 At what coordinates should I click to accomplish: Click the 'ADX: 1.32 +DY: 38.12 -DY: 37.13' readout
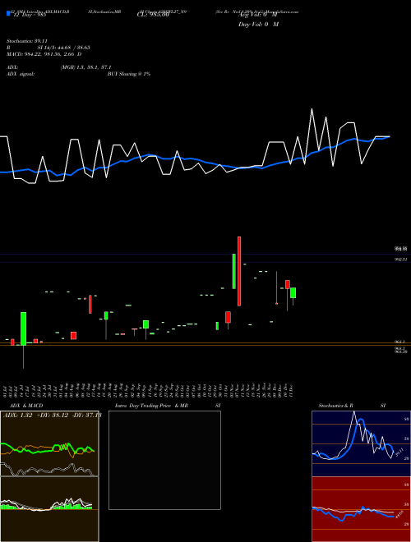(52, 416)
